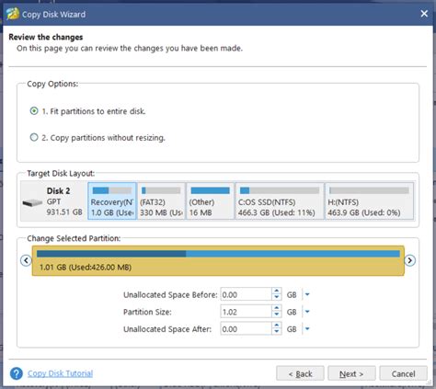Click the Unallocated Space After input field

pos(246,329)
